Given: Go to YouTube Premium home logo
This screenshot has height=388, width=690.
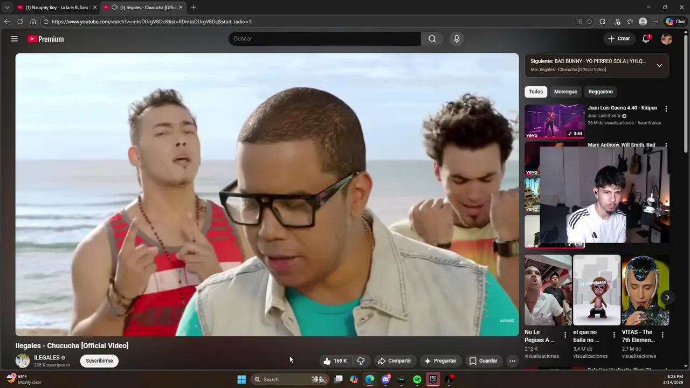Looking at the screenshot, I should 46,39.
